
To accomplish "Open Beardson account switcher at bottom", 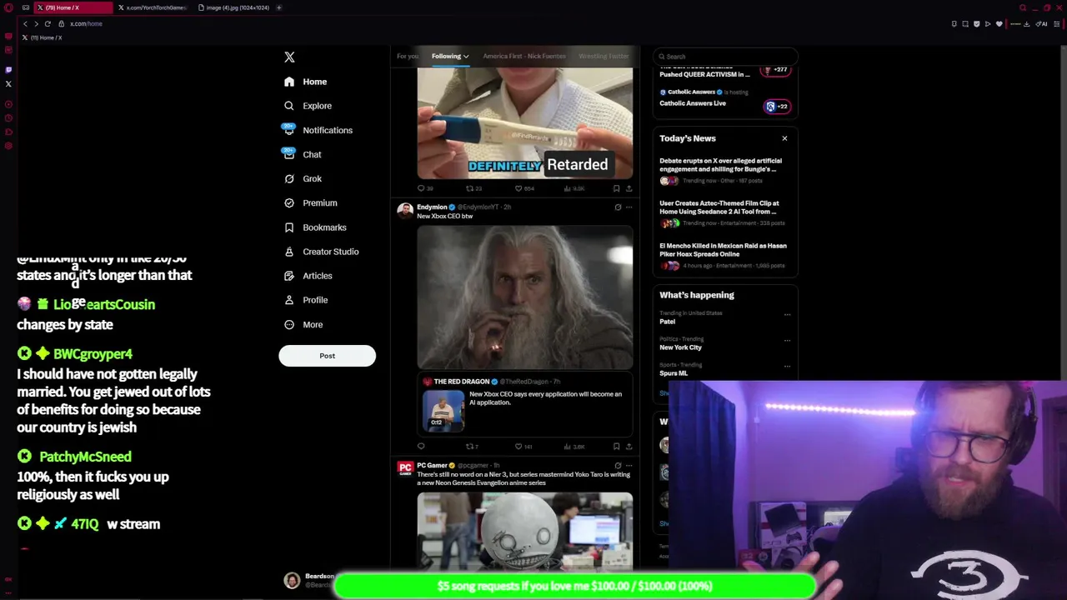I will tap(308, 580).
